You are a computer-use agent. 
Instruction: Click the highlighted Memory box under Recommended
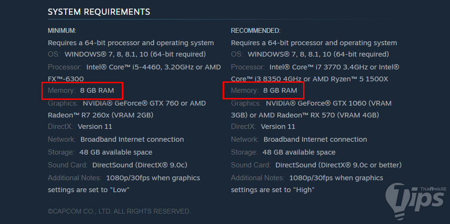(263, 90)
